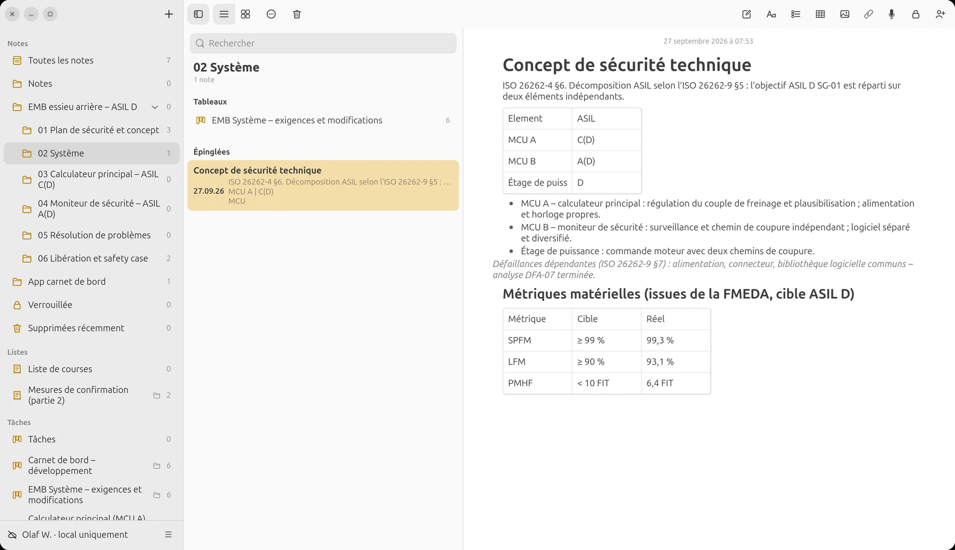Open Mesures de confirmation (partie 2) list
Viewport: 955px width, 550px height.
pyautogui.click(x=92, y=395)
